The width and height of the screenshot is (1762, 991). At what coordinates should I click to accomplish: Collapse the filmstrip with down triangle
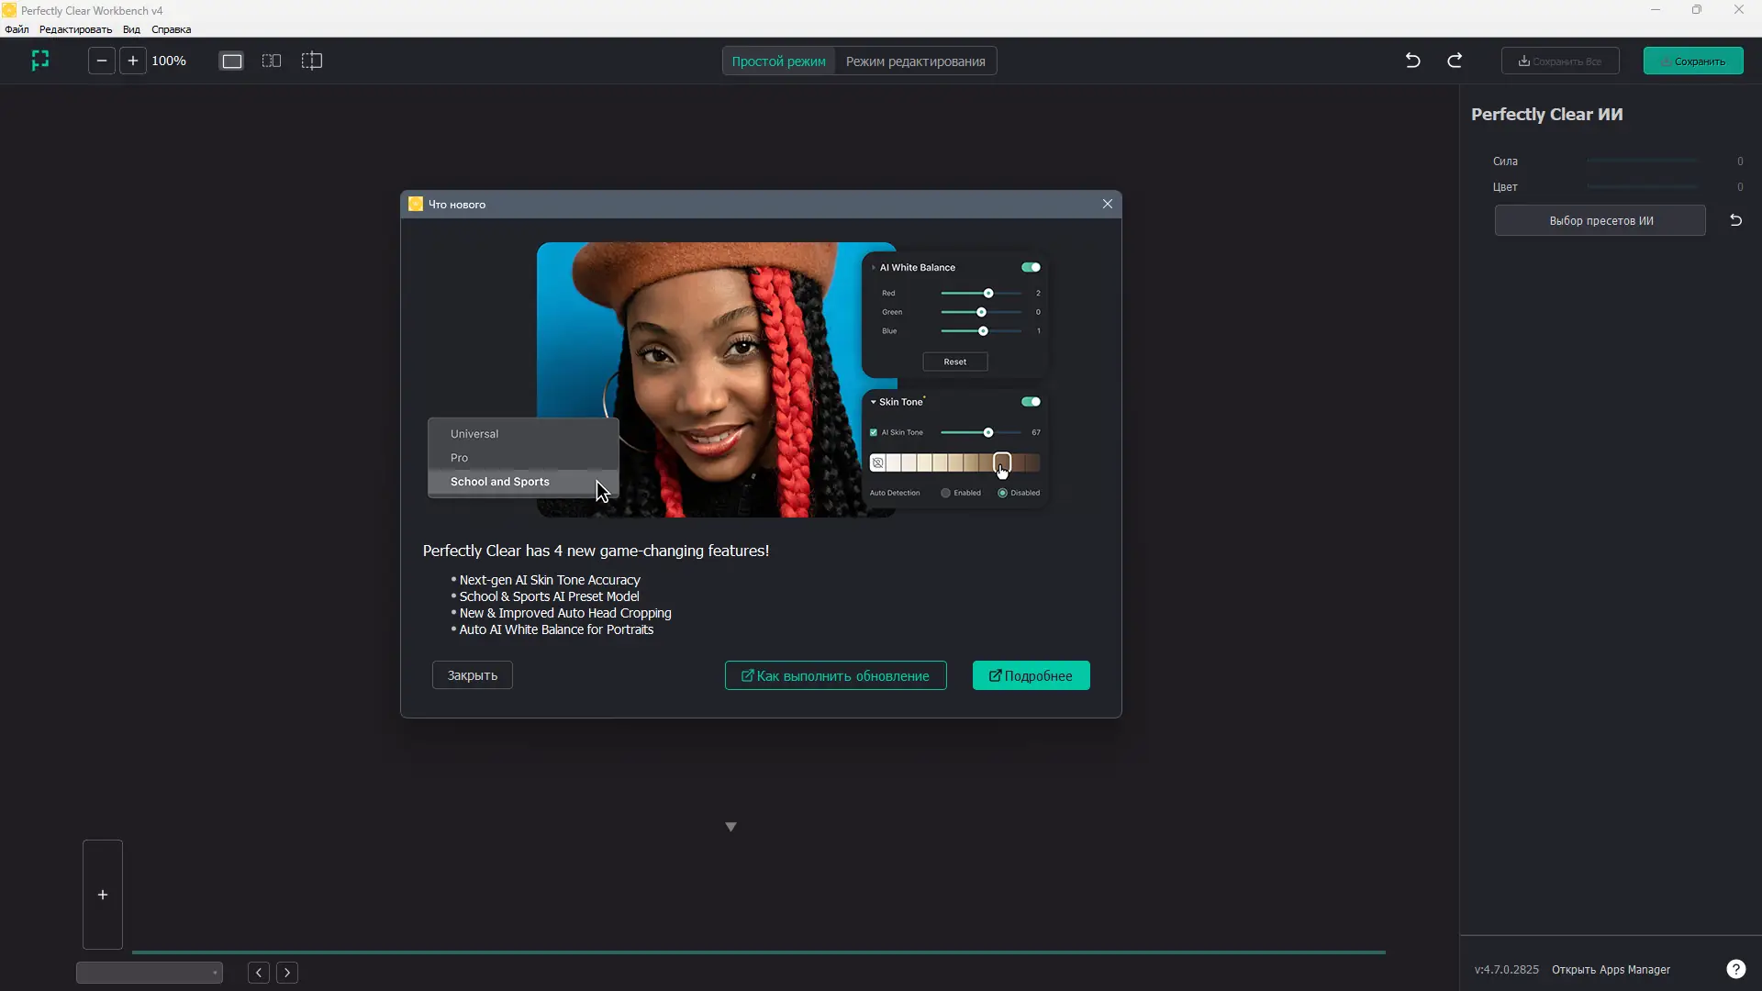(730, 827)
